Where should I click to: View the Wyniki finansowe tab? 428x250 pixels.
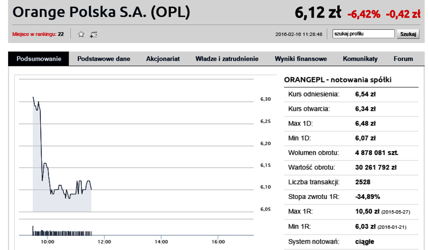(301, 59)
